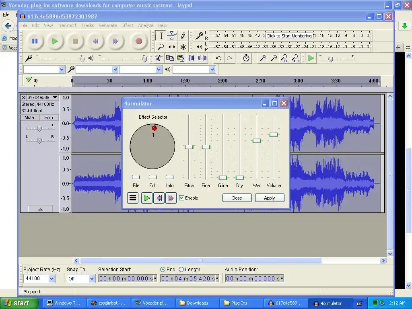Open 4ormulator hamburger menu icon
This screenshot has width=412, height=309.
(x=133, y=198)
